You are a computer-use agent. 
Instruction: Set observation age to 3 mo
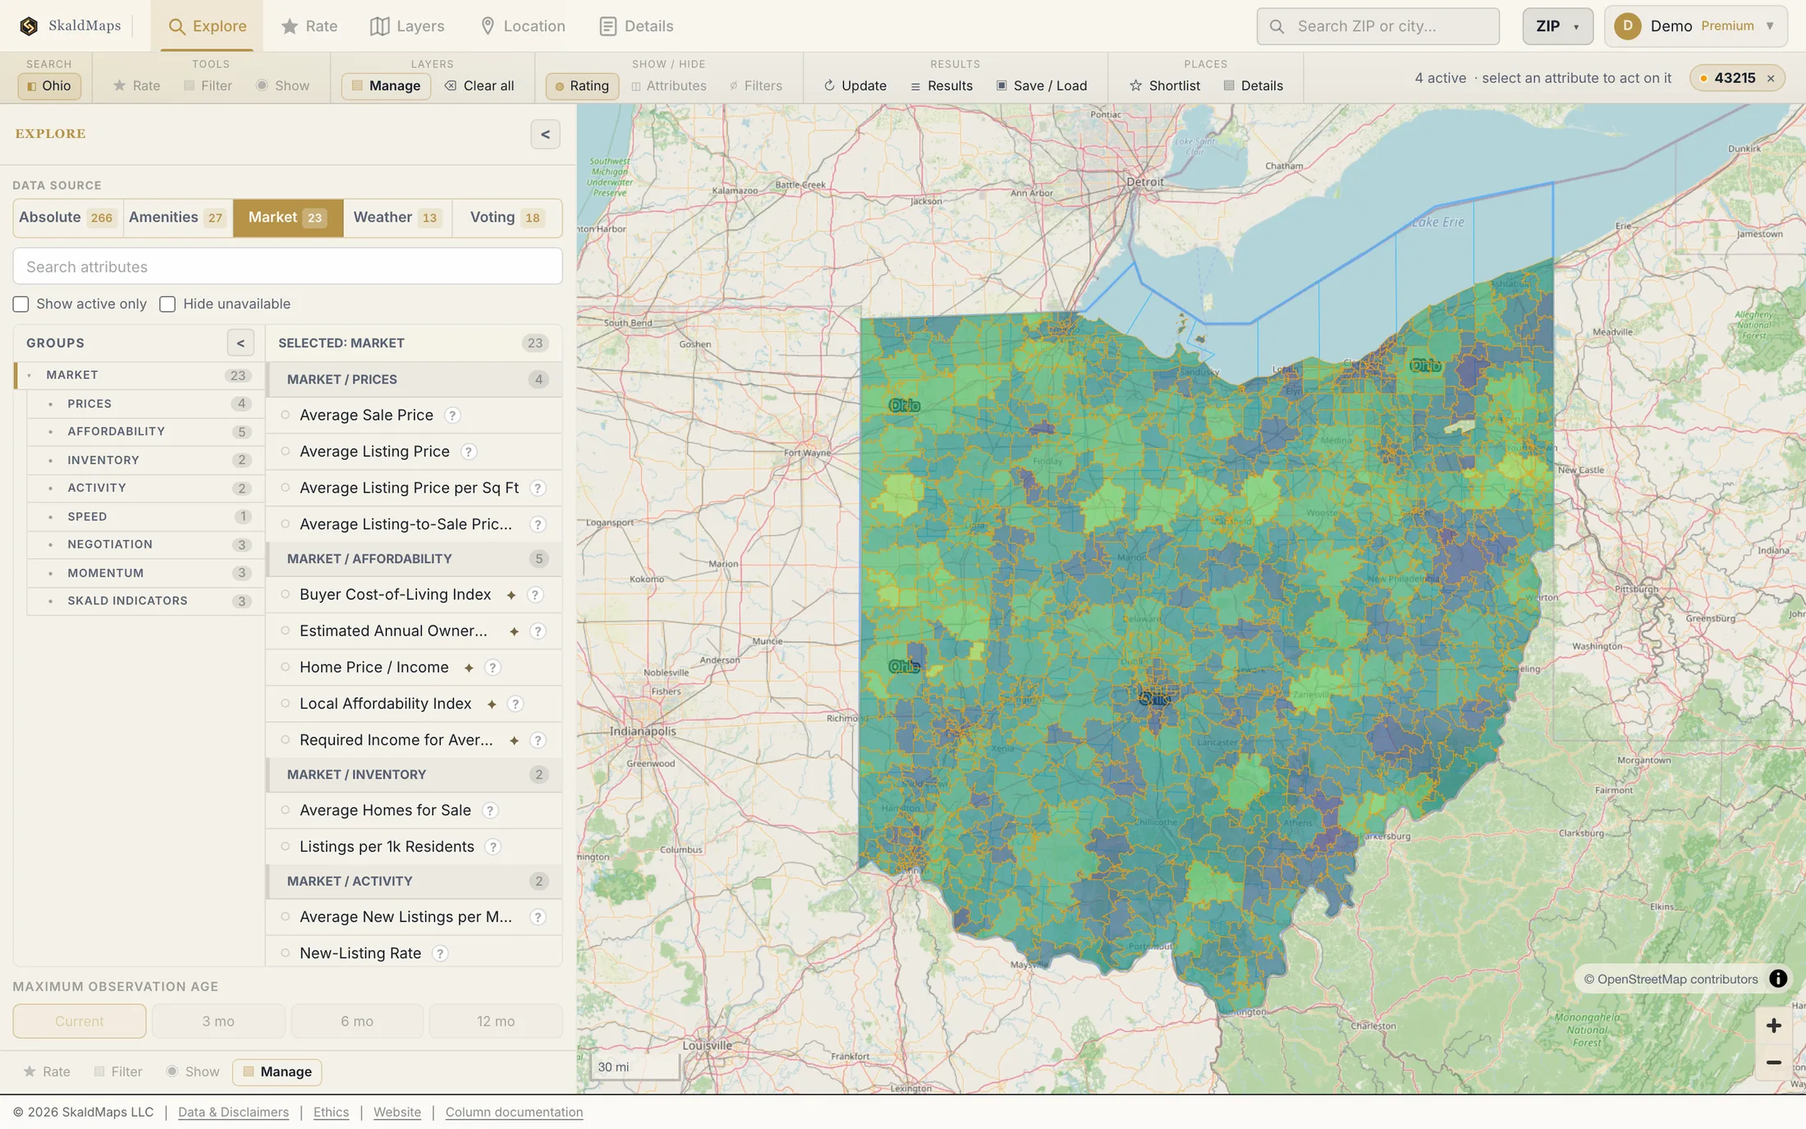[218, 1021]
